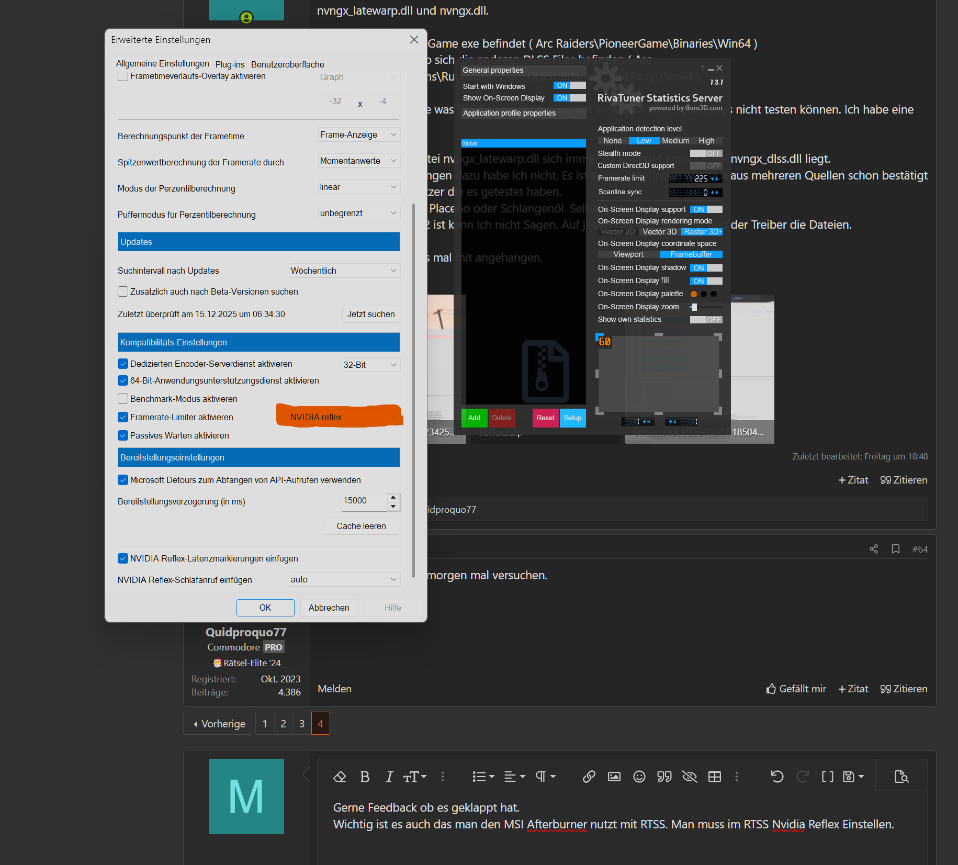Open the font size menu
Screen dimensions: 958x865
point(415,777)
